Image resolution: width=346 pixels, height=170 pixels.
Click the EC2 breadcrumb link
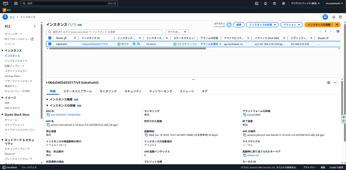tap(12, 17)
